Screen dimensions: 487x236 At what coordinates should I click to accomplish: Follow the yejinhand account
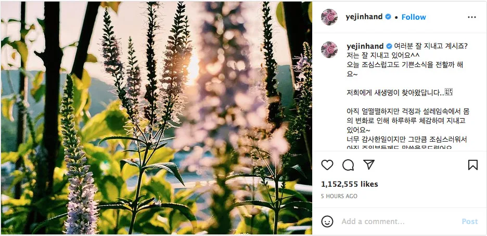click(414, 17)
